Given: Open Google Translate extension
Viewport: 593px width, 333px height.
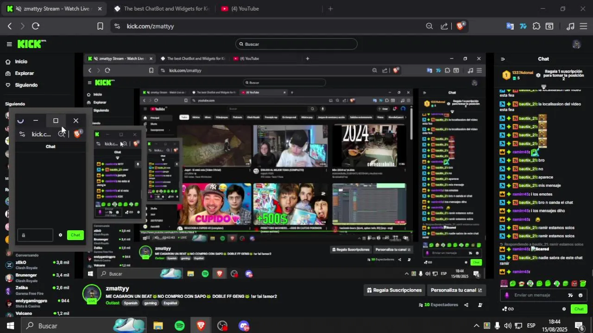Looking at the screenshot, I should [510, 26].
